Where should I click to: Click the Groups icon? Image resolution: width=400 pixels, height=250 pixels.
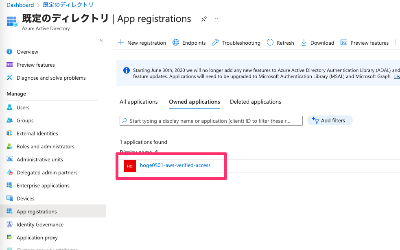tap(9, 120)
